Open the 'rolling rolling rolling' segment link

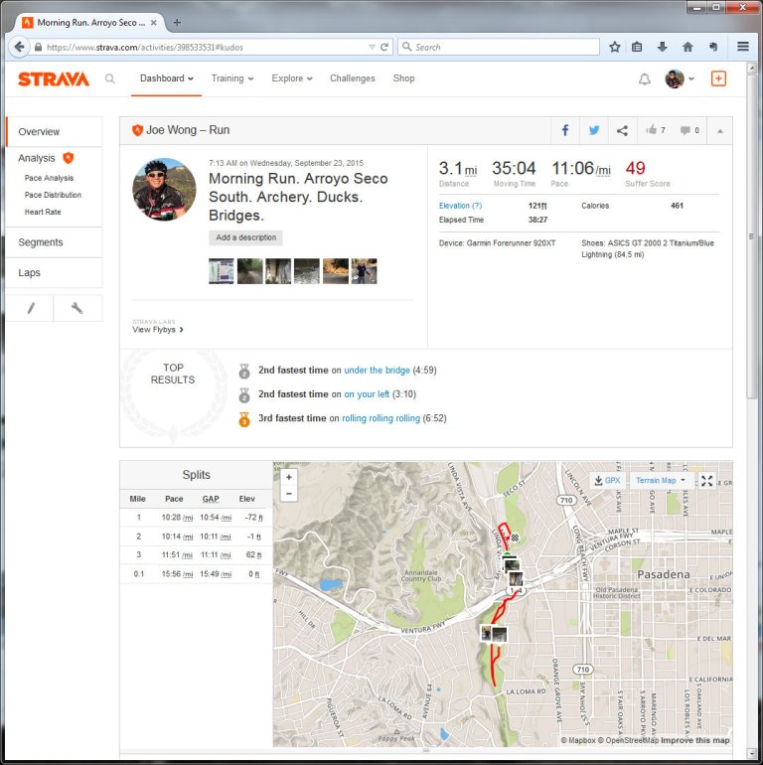tap(381, 418)
